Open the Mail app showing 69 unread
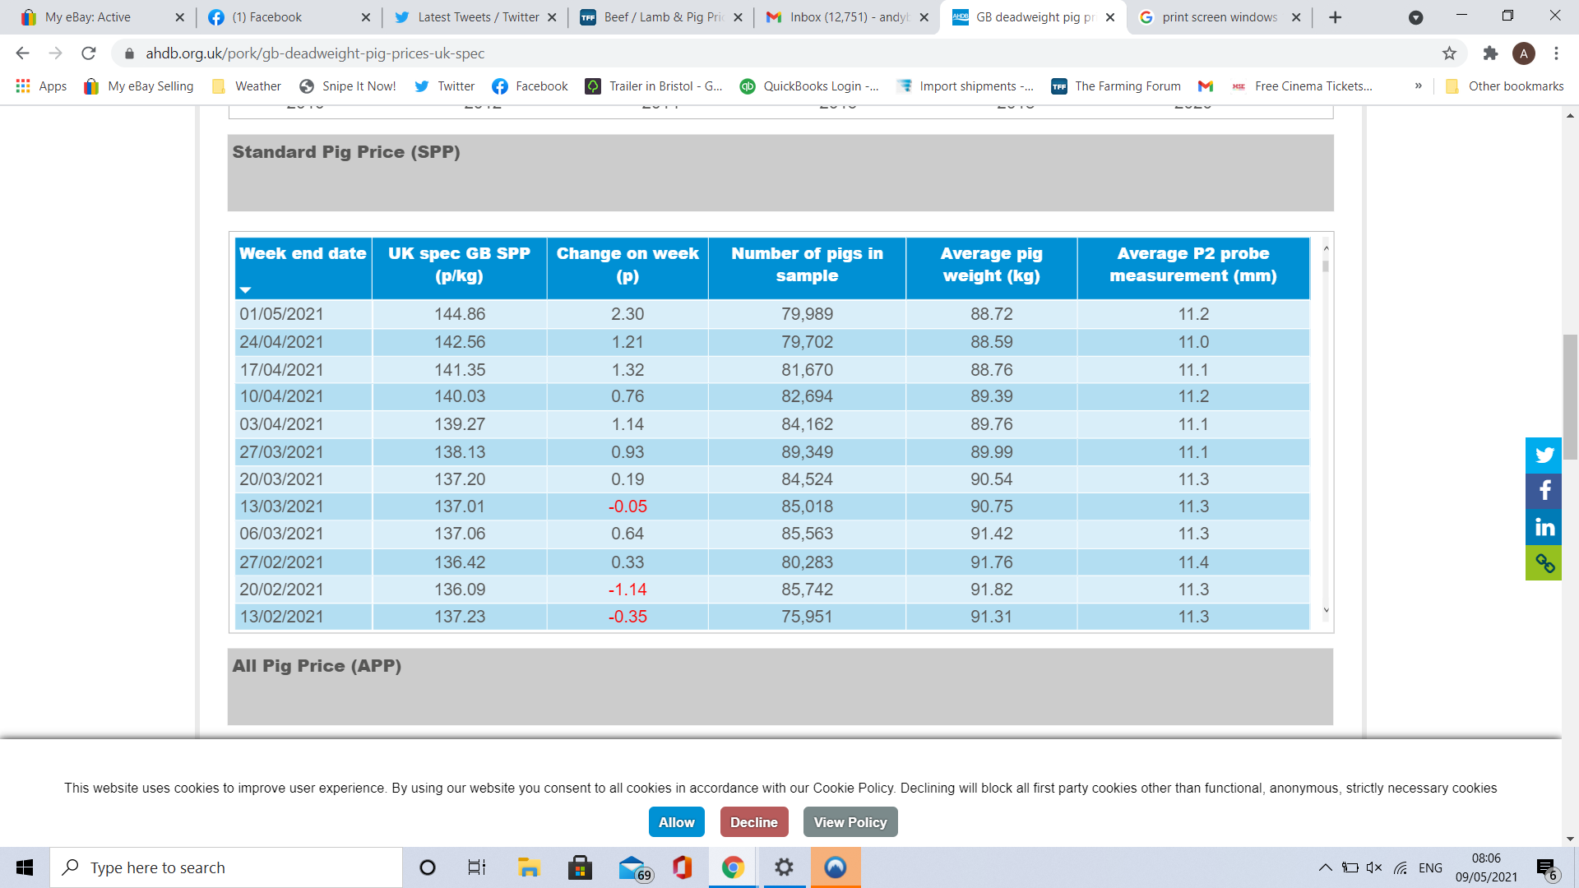Image resolution: width=1579 pixels, height=888 pixels. 632,867
